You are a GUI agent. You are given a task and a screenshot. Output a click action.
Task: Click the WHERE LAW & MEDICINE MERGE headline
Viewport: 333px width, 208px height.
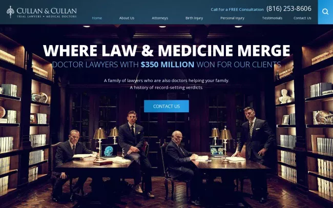pos(167,51)
